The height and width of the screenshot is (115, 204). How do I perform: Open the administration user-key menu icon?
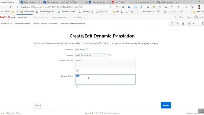pos(181,17)
